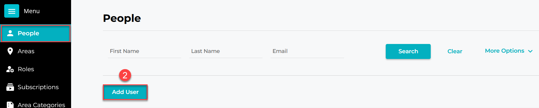The width and height of the screenshot is (539, 108).
Task: Click the Area Categories document icon
Action: pyautogui.click(x=10, y=105)
